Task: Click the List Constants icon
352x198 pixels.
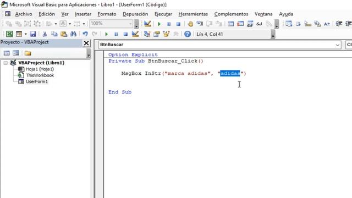Action: point(298,24)
